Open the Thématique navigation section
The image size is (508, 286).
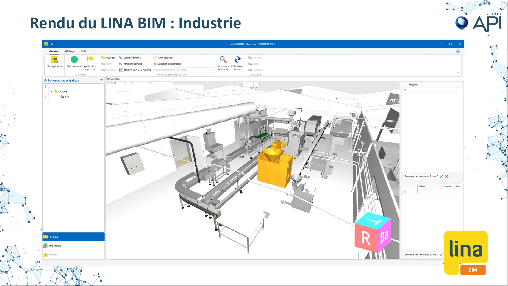tap(74, 246)
